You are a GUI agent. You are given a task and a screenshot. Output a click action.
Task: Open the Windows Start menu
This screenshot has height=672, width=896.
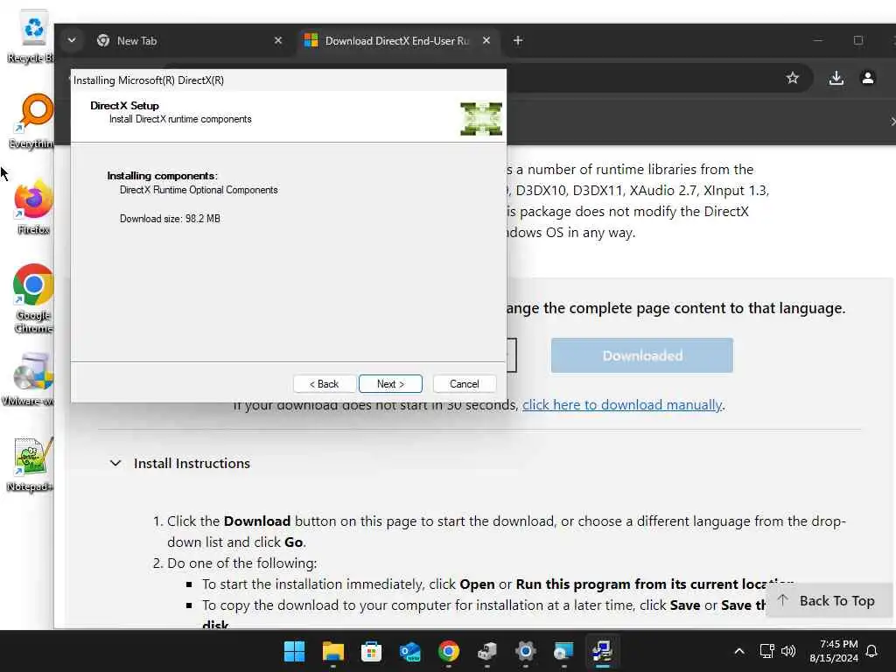point(294,651)
